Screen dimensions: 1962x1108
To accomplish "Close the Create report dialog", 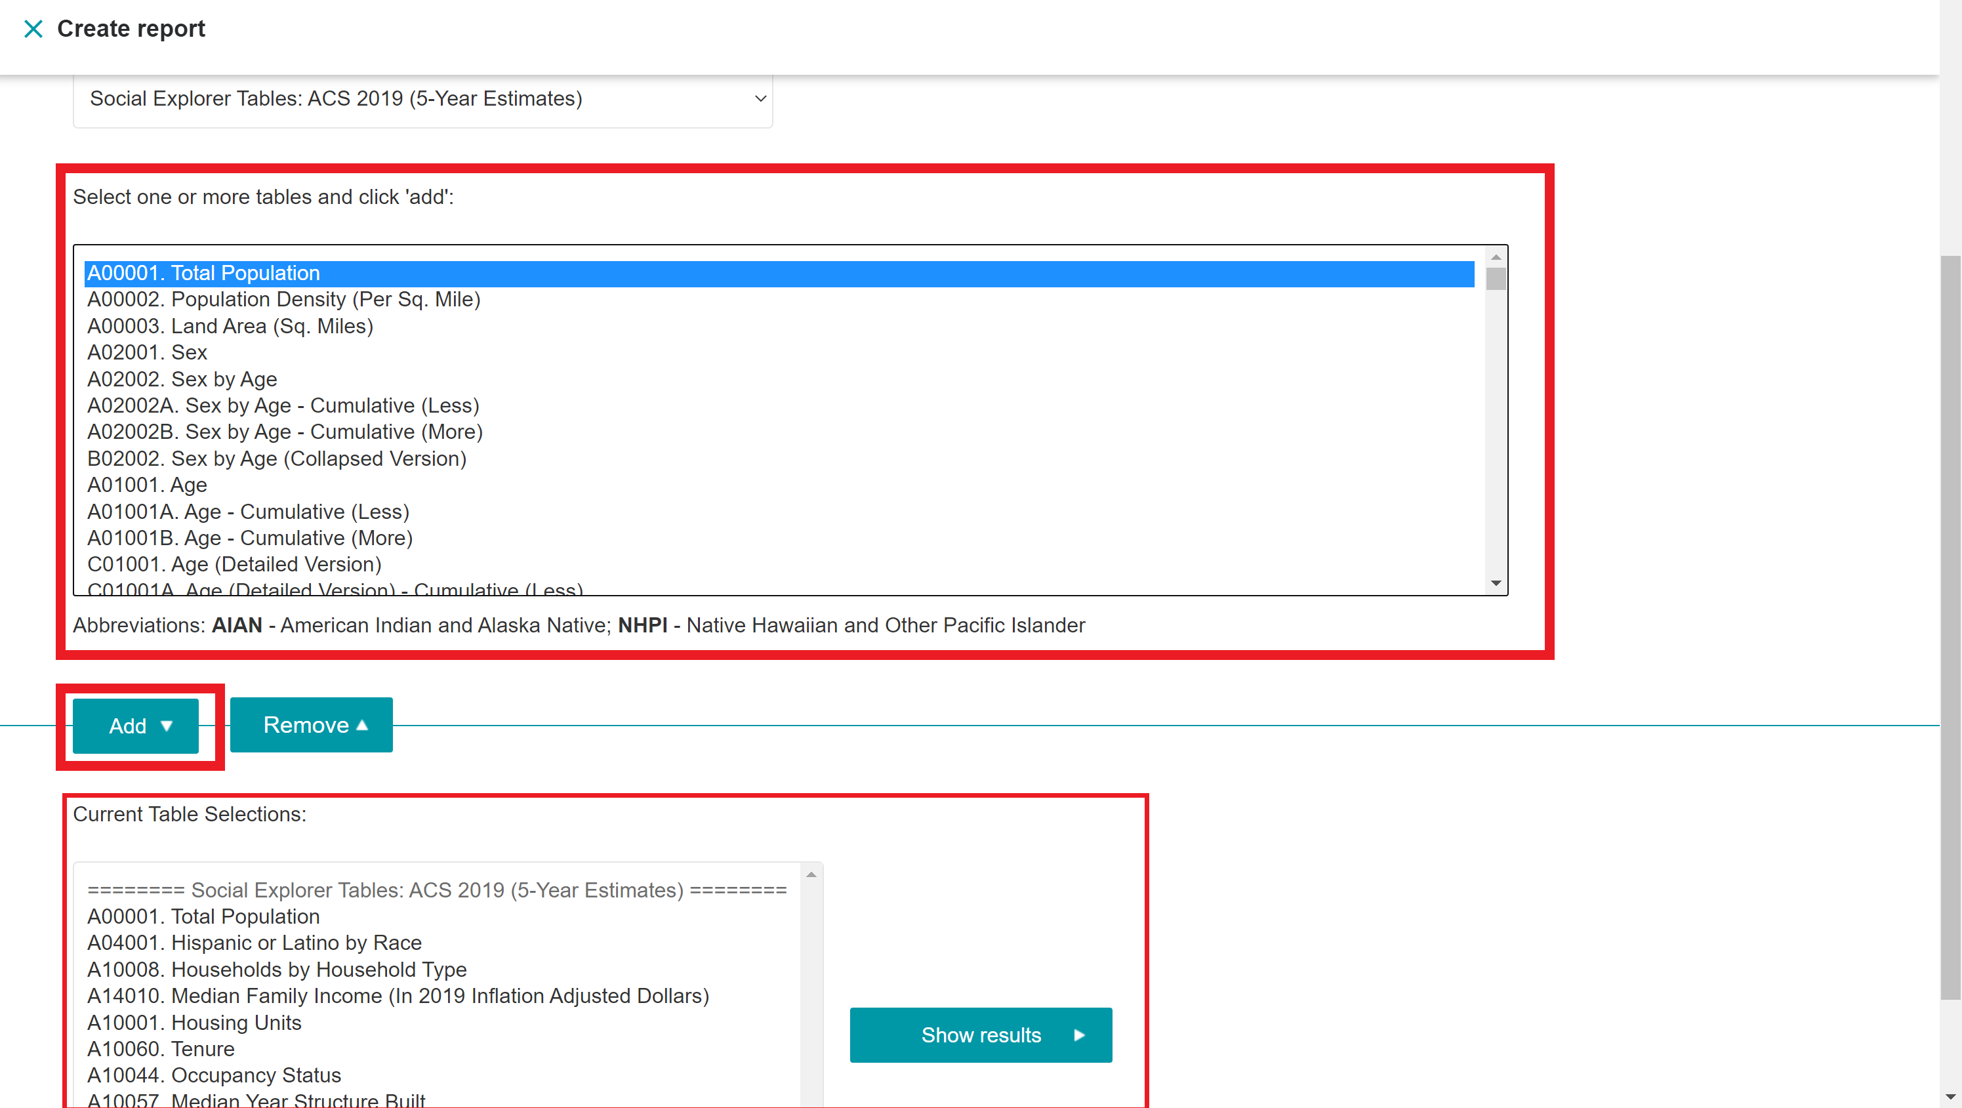I will [x=33, y=29].
